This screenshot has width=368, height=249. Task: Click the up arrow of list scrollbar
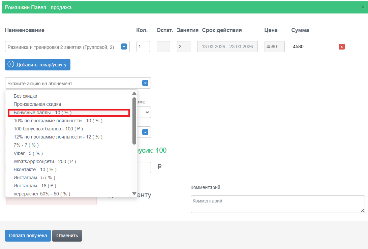(x=134, y=93)
